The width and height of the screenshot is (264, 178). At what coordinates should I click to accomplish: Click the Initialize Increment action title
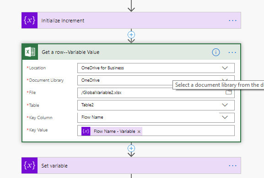click(63, 21)
